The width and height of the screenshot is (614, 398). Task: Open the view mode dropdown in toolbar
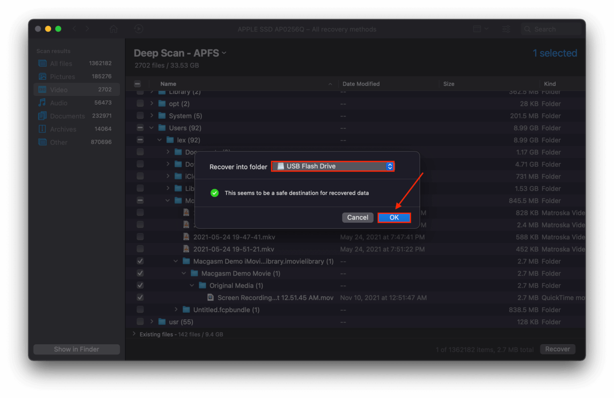[x=481, y=29]
